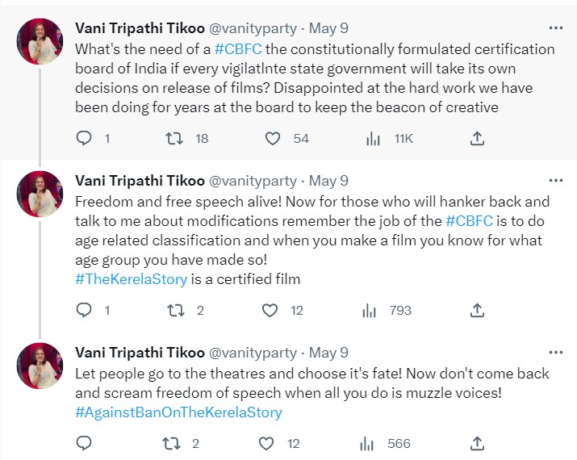
Task: Retweet the first tweet with 18 retweets
Action: [x=174, y=139]
